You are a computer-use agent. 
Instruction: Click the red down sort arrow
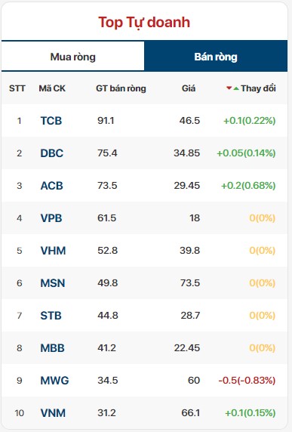229,88
